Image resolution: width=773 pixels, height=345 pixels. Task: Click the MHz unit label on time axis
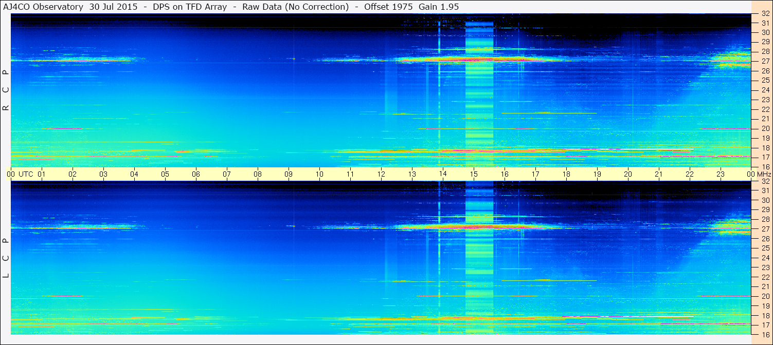763,174
